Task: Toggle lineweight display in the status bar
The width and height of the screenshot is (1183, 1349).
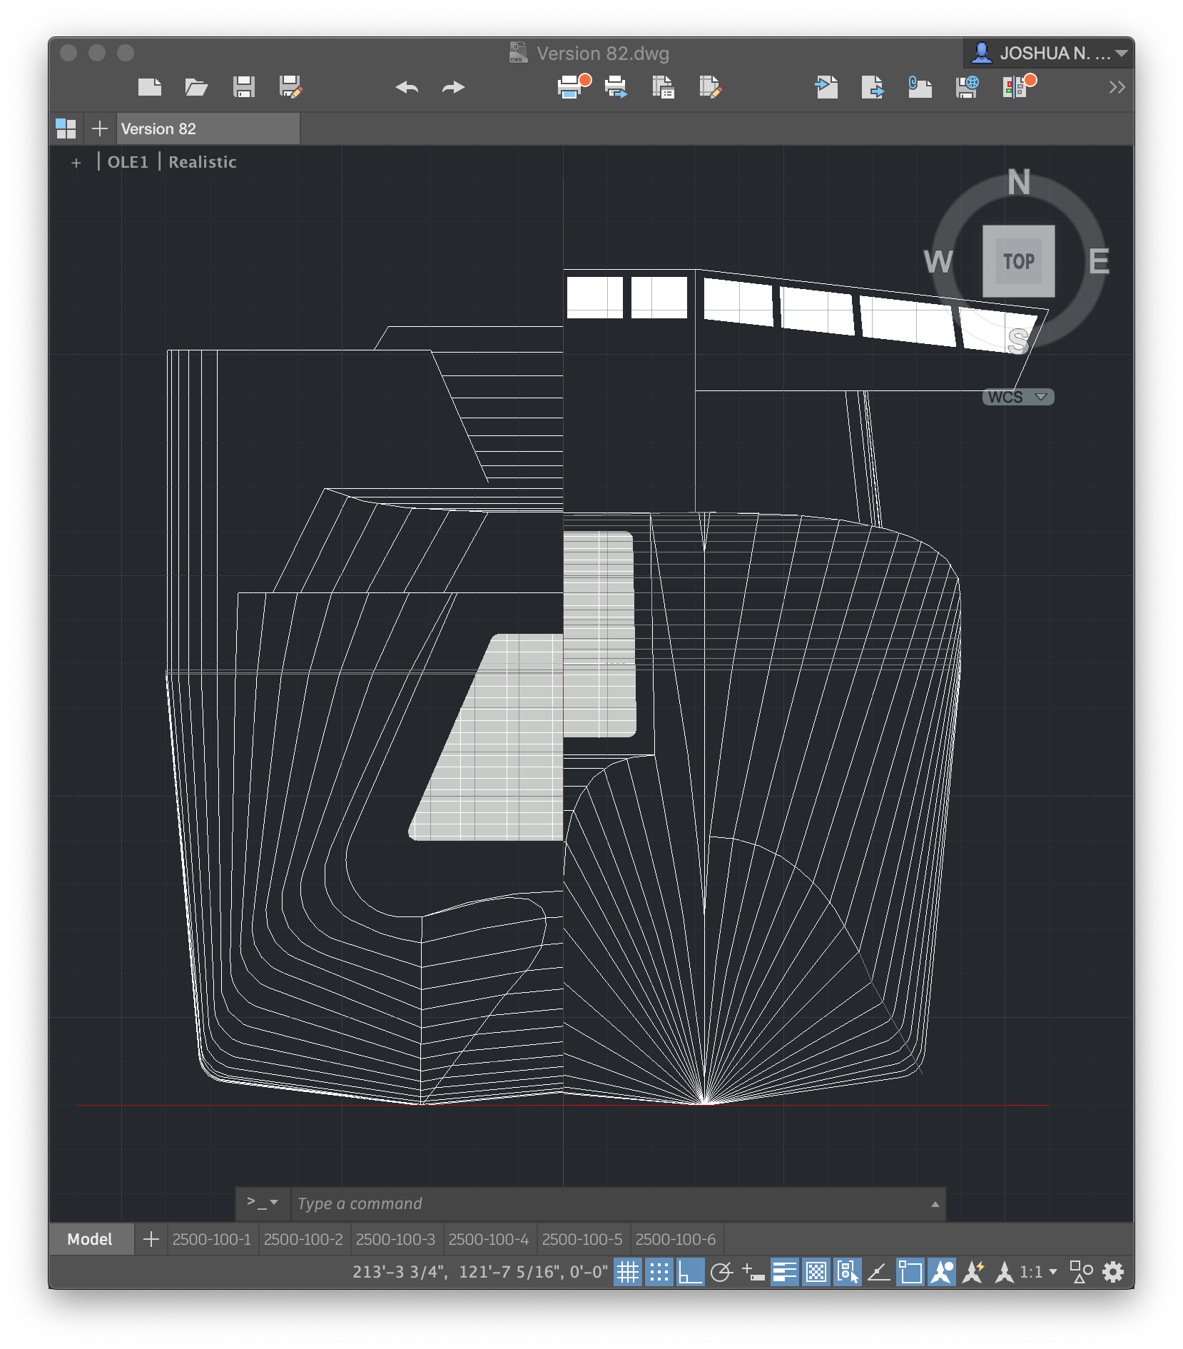Action: pyautogui.click(x=785, y=1272)
